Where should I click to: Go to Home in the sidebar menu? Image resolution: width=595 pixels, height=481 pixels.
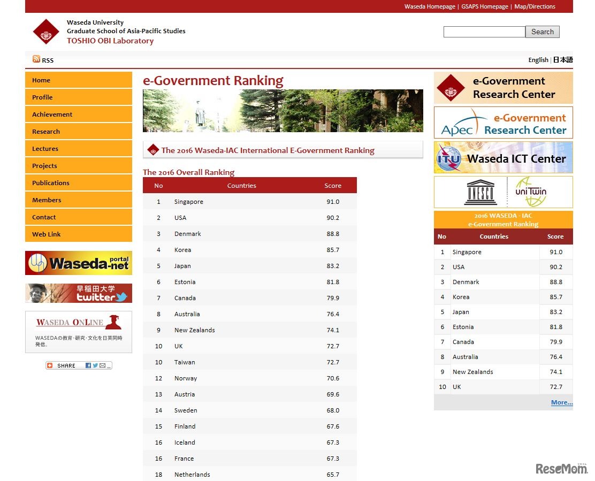point(79,80)
